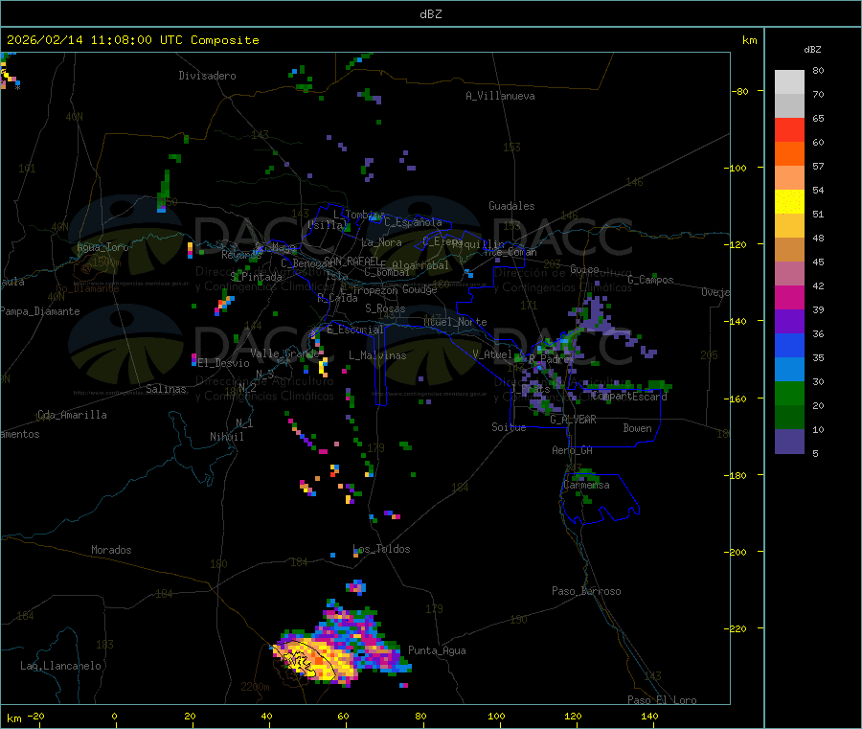
Task: Click the 'C_Española' label
Action: pos(414,222)
